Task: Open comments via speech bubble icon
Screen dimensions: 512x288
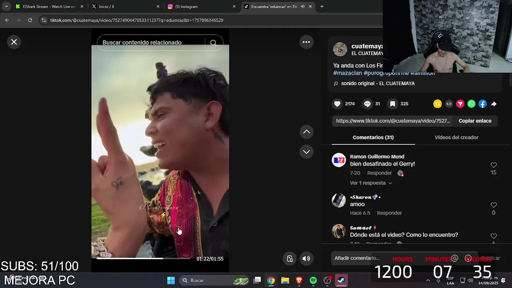Action: [367, 104]
